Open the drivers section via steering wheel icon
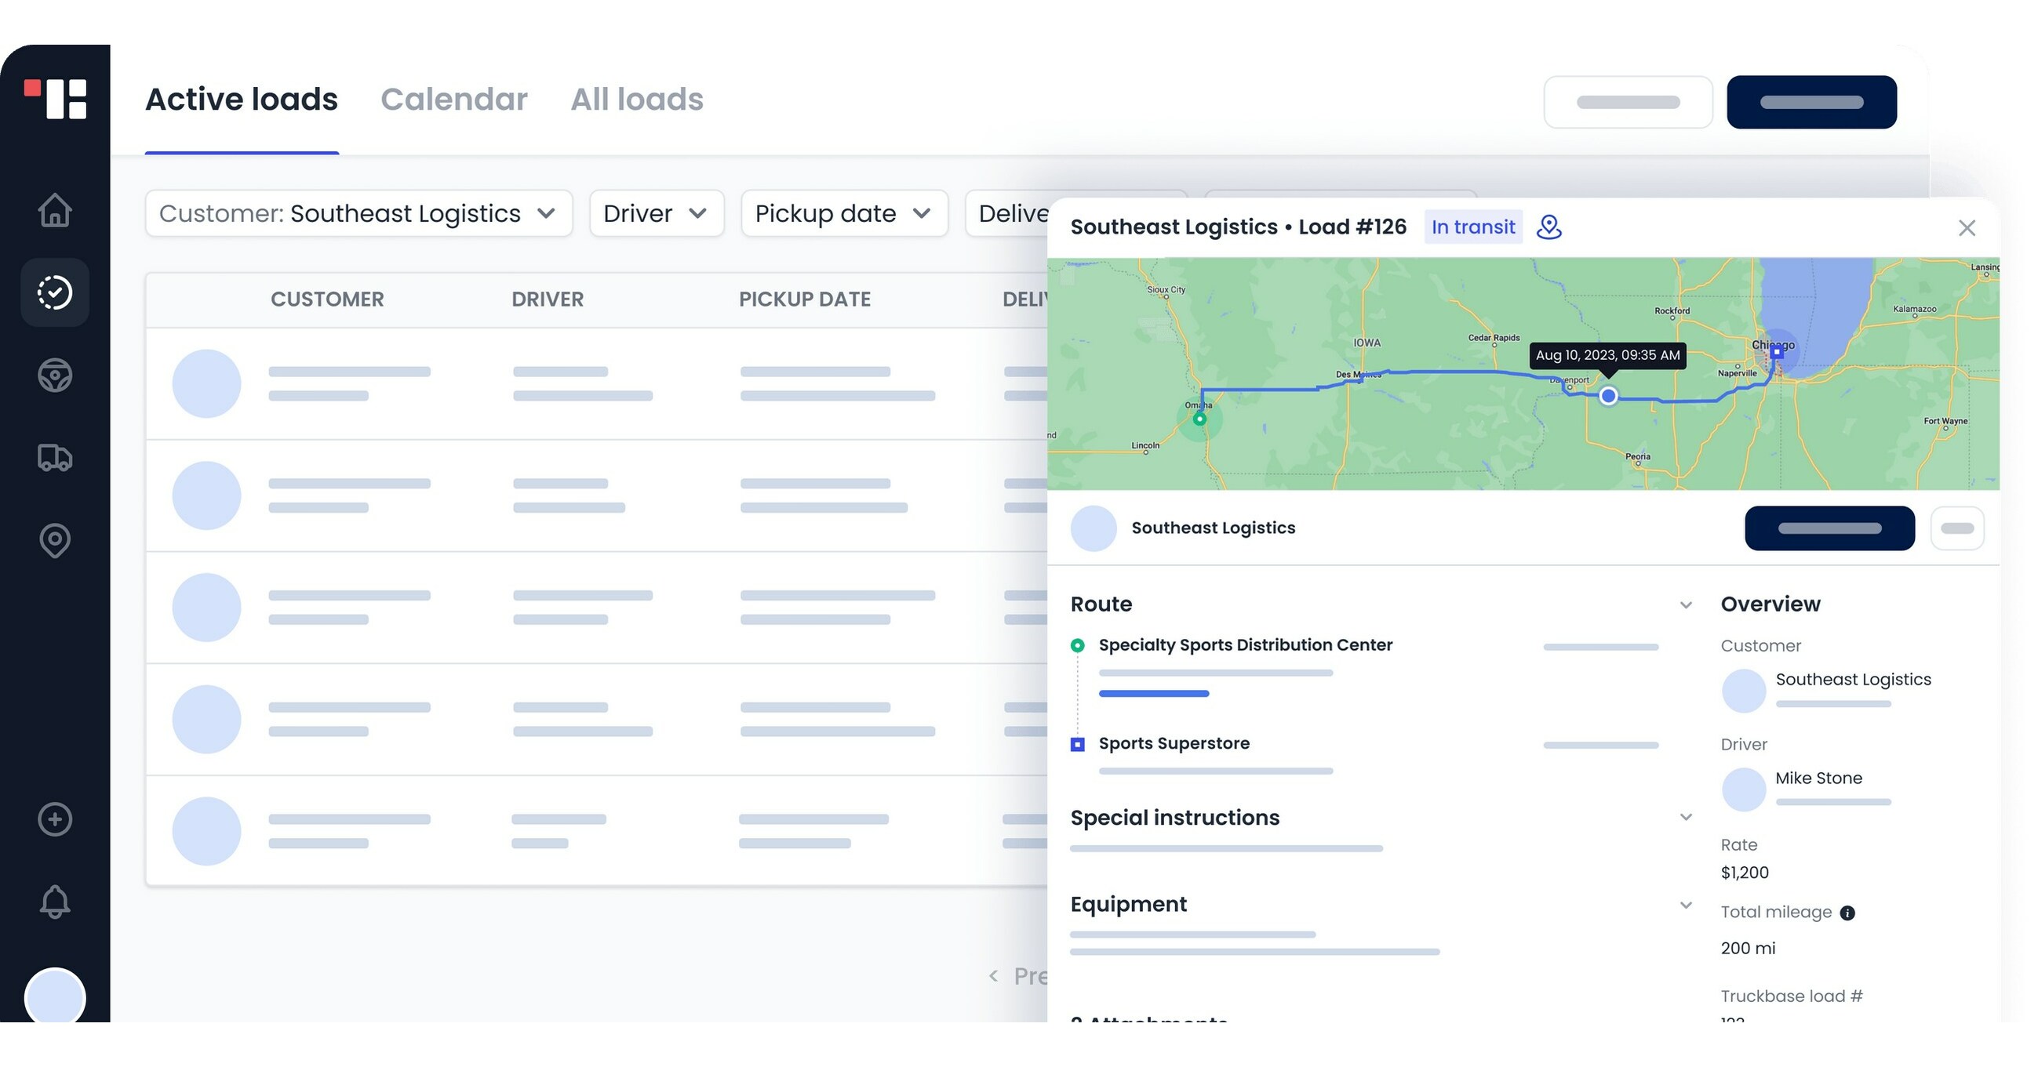Screen dimensions: 2038x1067 (55, 375)
